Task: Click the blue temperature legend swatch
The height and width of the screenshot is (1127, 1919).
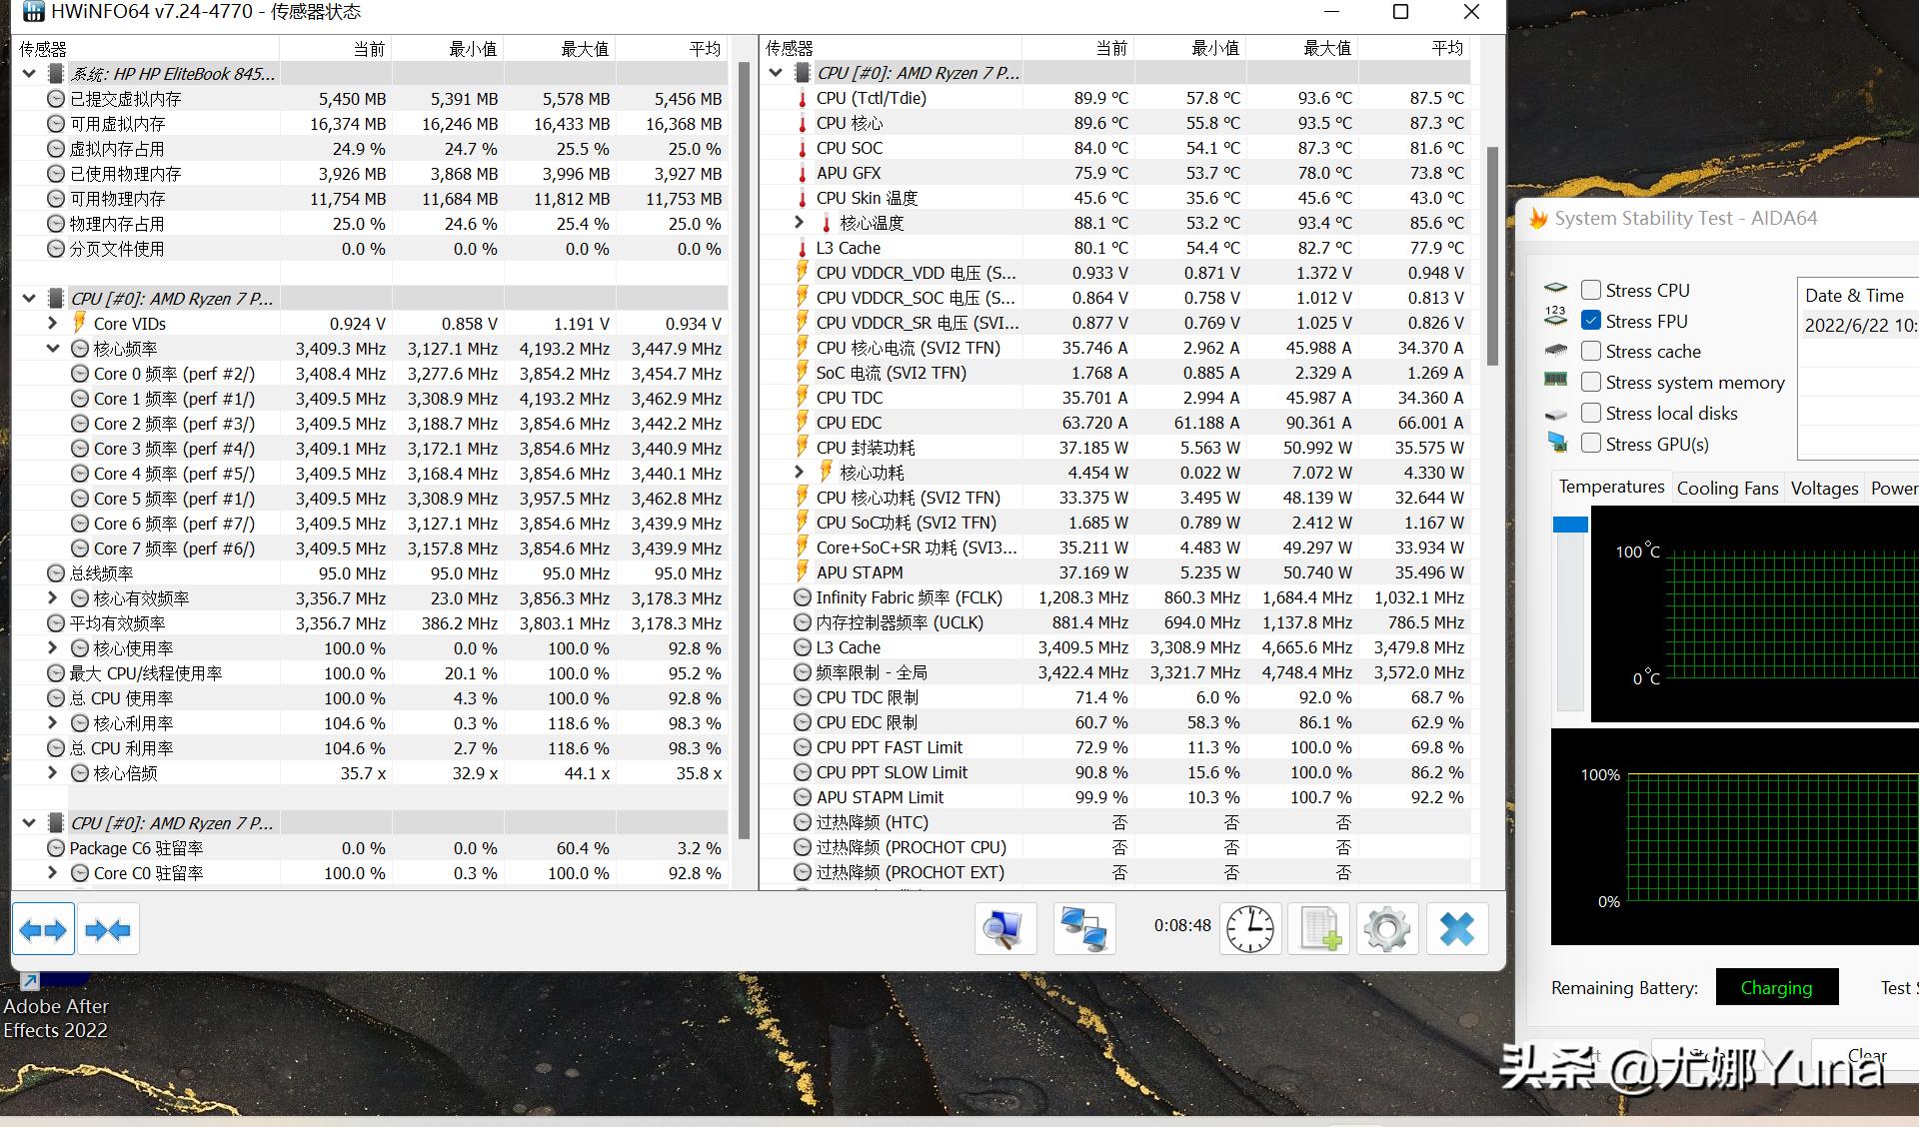Action: coord(1570,525)
